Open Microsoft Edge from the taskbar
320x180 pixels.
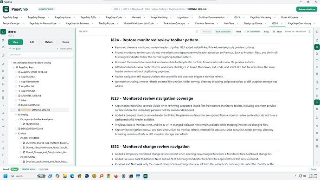[72, 176]
